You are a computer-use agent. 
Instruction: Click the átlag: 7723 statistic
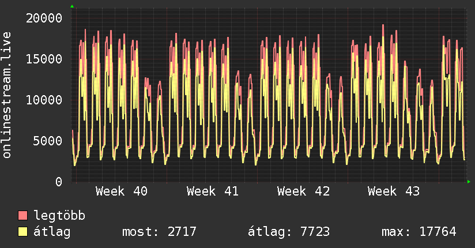click(289, 232)
